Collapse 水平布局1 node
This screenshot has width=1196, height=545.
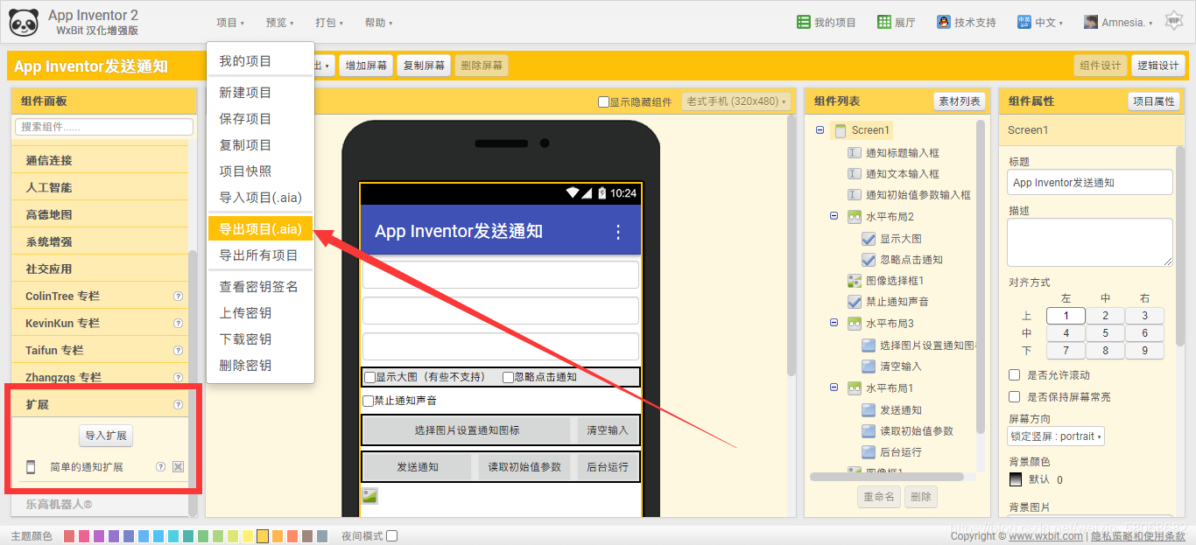(834, 388)
